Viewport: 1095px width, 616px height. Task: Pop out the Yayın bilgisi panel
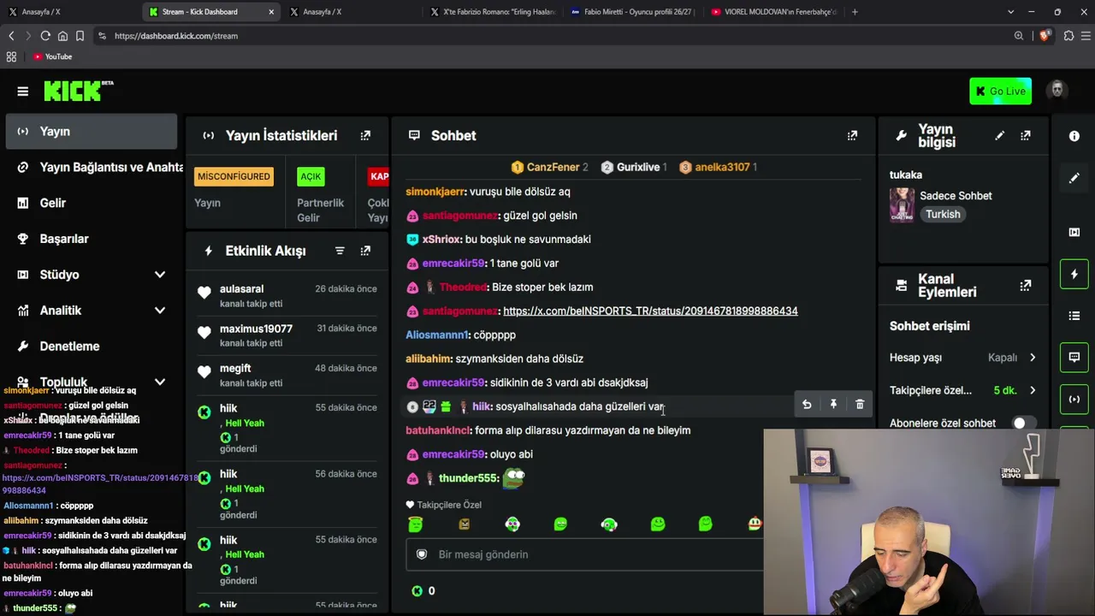tap(1025, 135)
